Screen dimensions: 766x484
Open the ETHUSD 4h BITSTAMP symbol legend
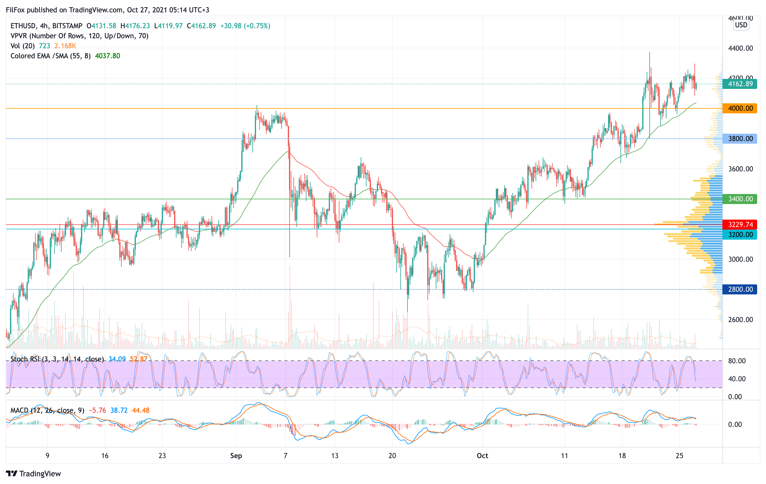[46, 26]
